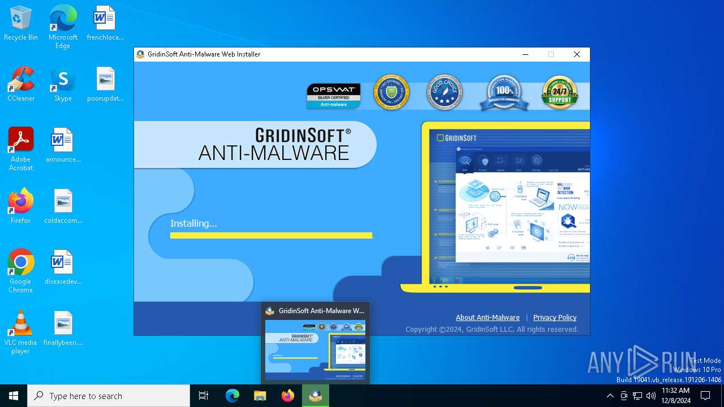Open File Explorer from the taskbar
The image size is (724, 407).
point(260,396)
